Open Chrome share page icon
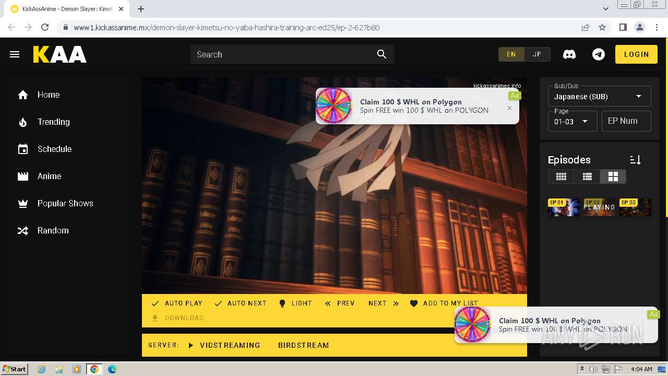 tap(586, 27)
